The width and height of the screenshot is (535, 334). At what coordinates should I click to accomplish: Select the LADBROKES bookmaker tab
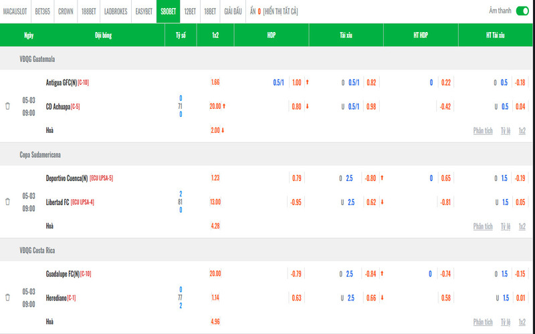116,11
